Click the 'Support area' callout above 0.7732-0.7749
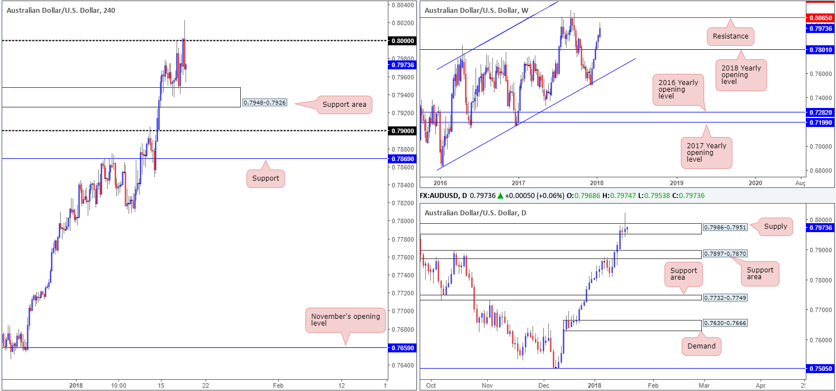The image size is (836, 391). click(x=684, y=275)
